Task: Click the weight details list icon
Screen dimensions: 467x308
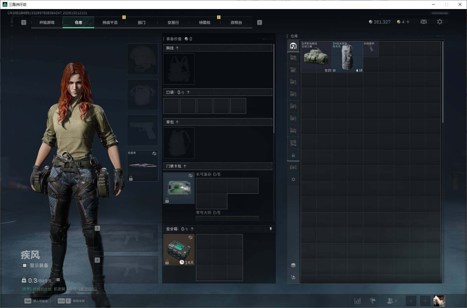Action: 58,280
